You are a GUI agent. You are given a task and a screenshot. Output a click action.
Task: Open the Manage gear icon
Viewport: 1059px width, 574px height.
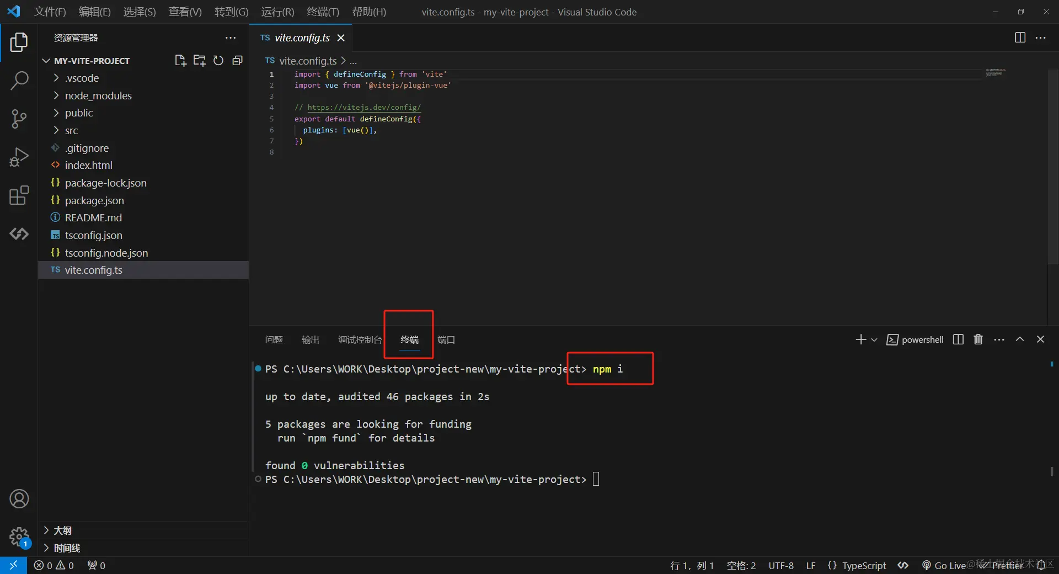click(19, 536)
